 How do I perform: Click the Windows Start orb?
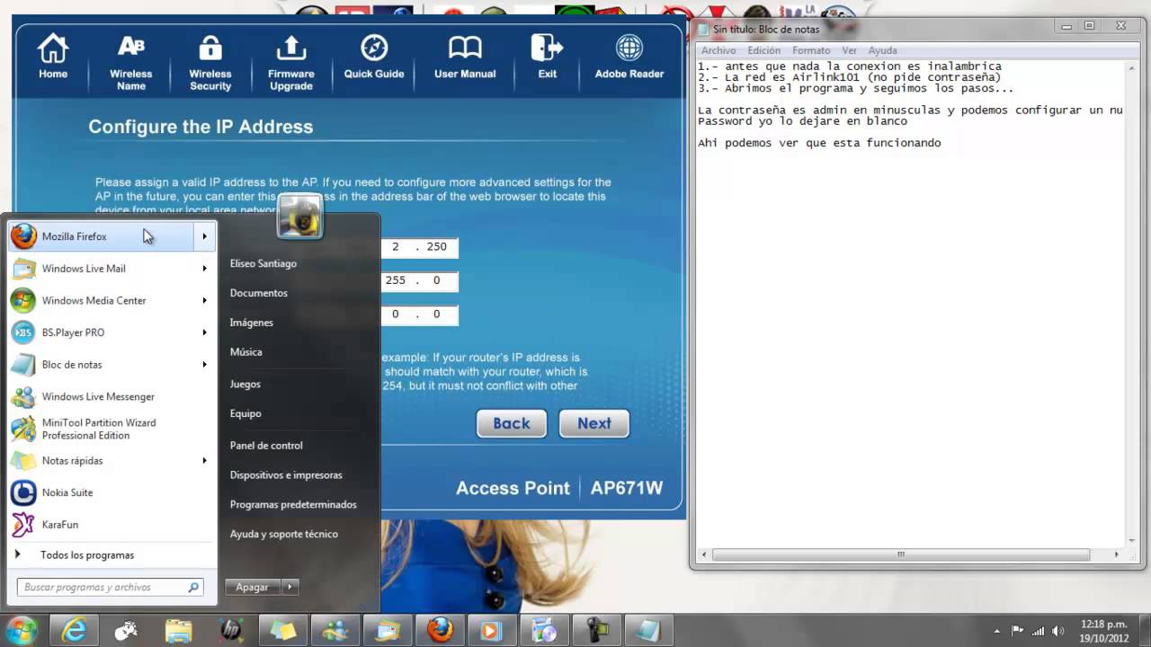pos(22,630)
